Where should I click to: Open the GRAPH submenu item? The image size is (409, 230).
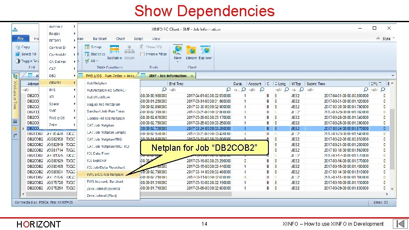(58, 83)
